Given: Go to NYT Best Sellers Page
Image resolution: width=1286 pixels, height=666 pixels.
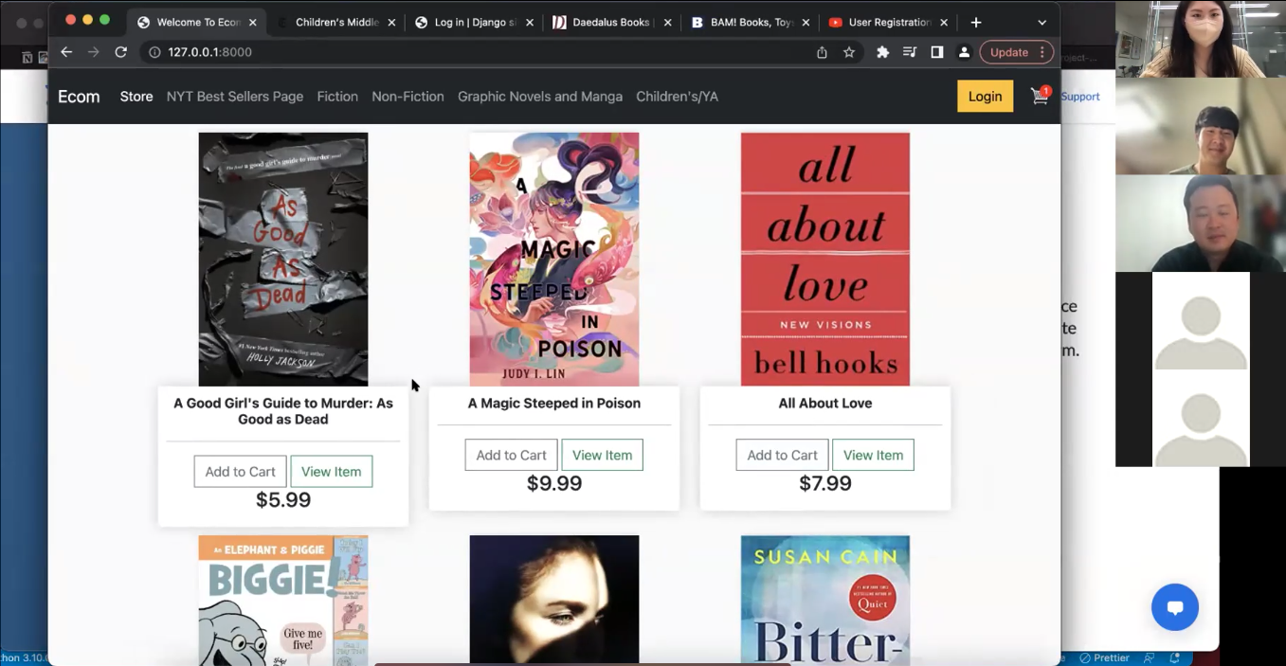Looking at the screenshot, I should click(x=235, y=96).
